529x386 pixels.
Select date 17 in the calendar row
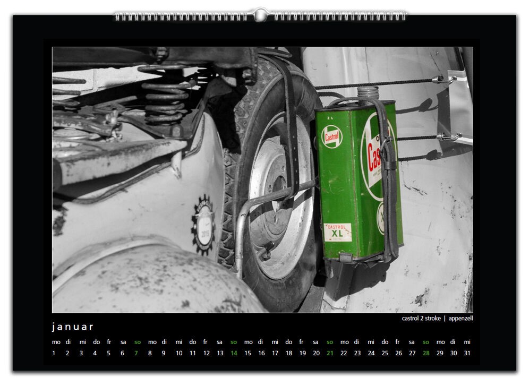click(x=275, y=353)
